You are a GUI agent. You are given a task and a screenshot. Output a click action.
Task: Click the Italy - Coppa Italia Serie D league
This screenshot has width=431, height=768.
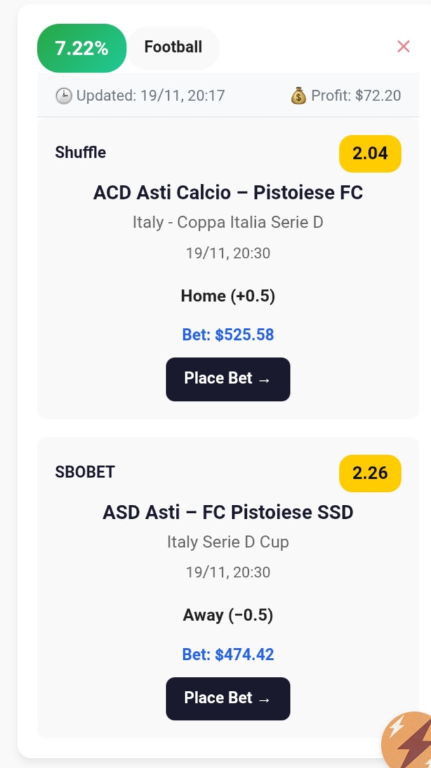click(x=228, y=223)
